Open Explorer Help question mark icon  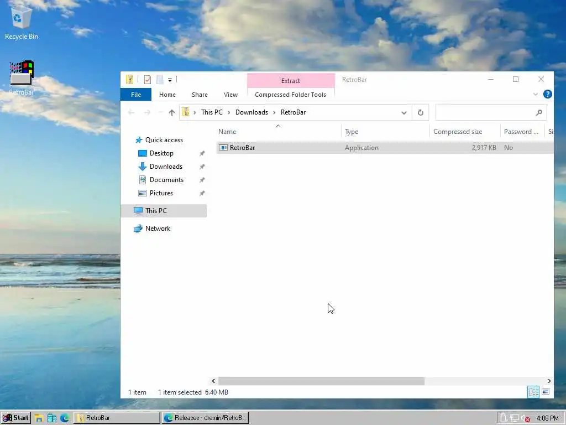click(547, 94)
